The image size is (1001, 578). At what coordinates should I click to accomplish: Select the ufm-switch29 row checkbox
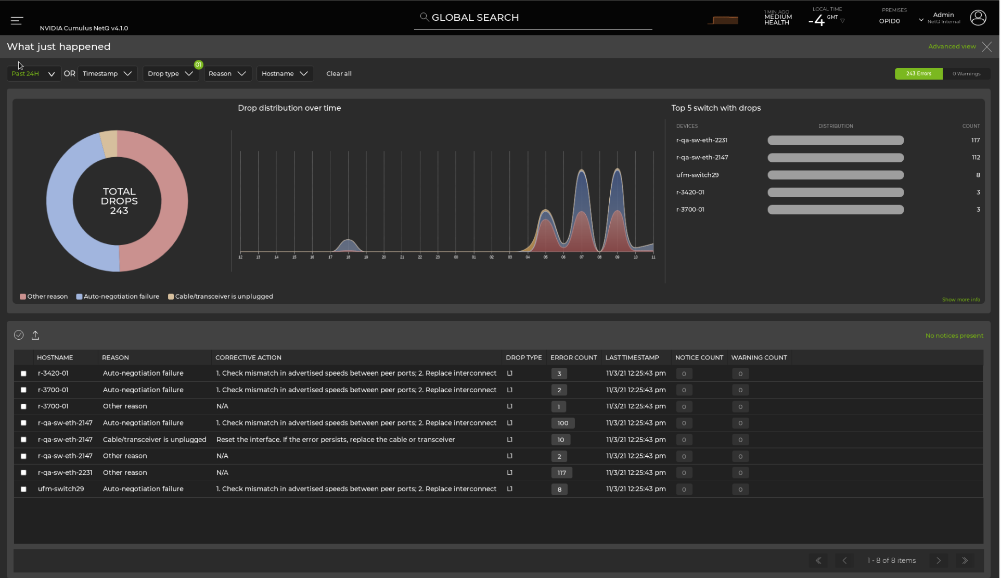(23, 489)
